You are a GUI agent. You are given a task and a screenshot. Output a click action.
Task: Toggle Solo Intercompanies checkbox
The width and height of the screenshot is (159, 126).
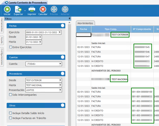click(10, 95)
